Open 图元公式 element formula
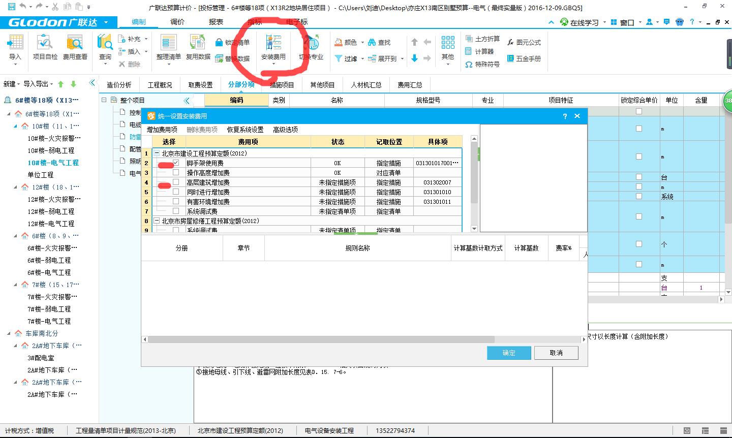732x438 pixels. coord(524,42)
